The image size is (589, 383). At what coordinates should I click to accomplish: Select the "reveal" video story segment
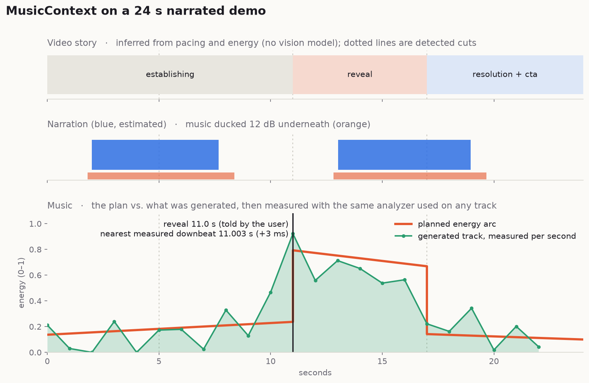360,75
